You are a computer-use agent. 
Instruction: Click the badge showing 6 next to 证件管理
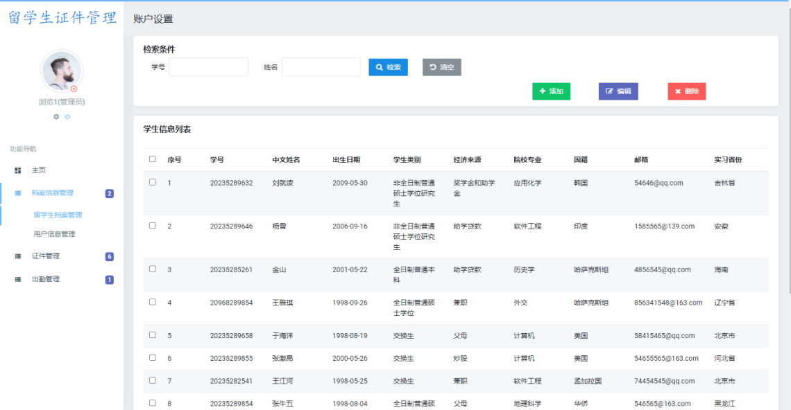click(108, 256)
